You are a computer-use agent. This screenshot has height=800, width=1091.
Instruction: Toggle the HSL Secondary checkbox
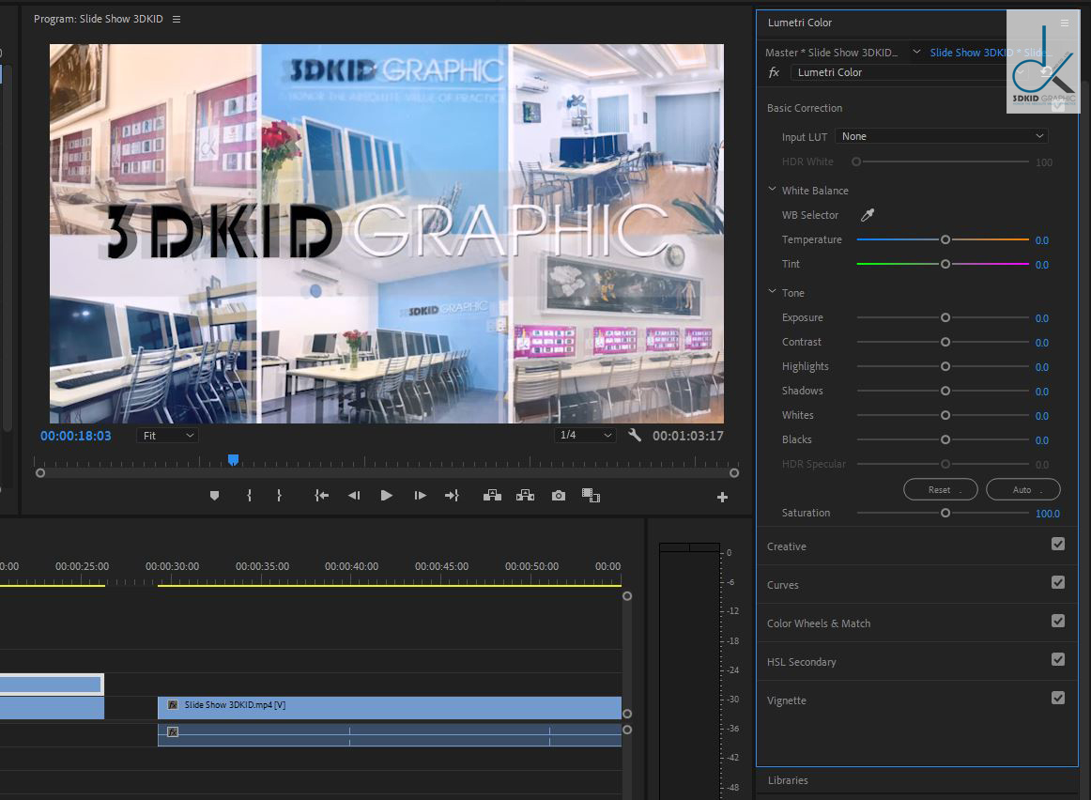[1057, 659]
